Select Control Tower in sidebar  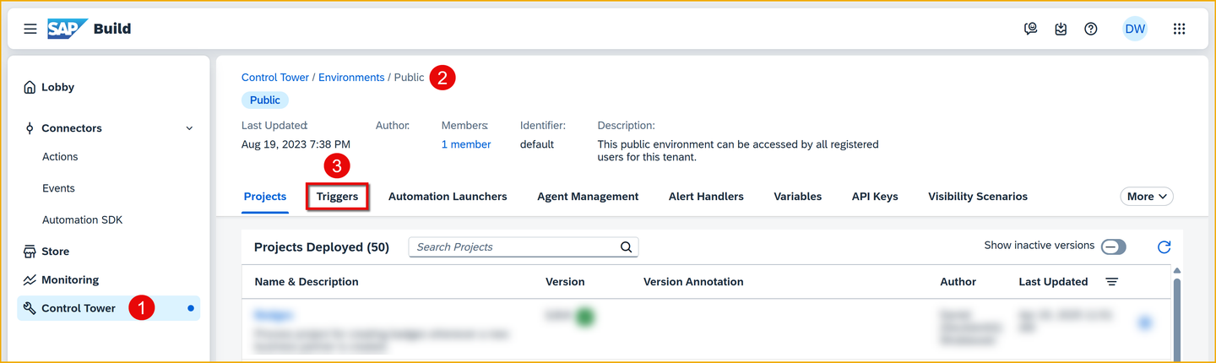[x=109, y=308]
